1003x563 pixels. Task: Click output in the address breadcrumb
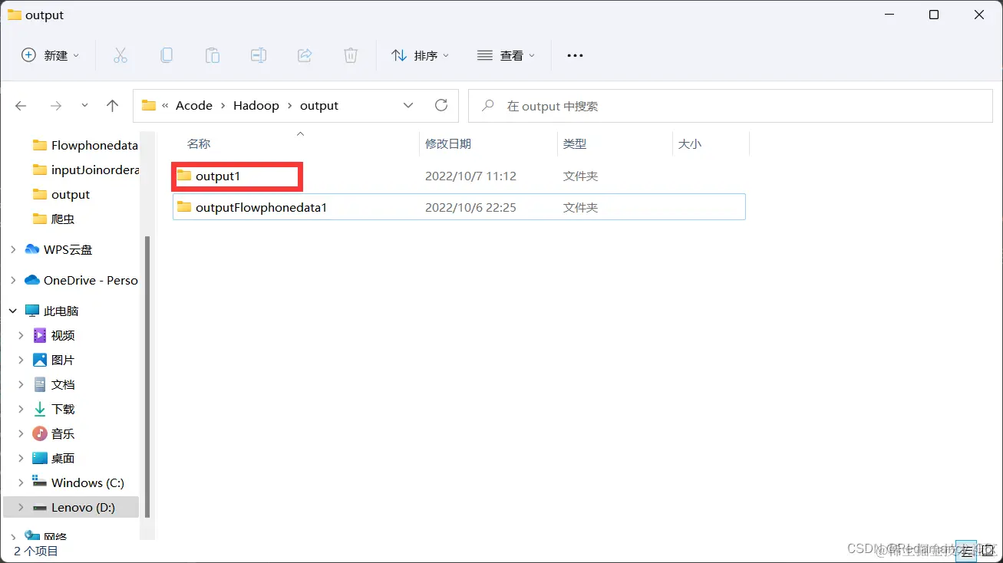tap(319, 106)
